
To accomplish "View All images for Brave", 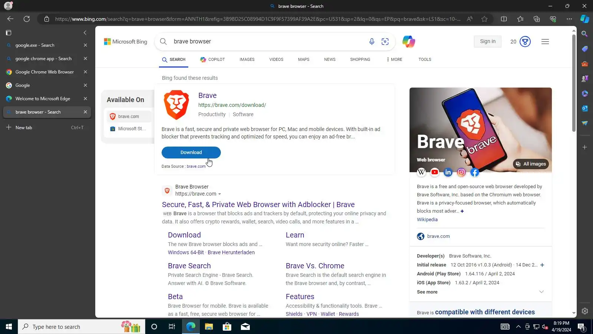I will pyautogui.click(x=531, y=164).
